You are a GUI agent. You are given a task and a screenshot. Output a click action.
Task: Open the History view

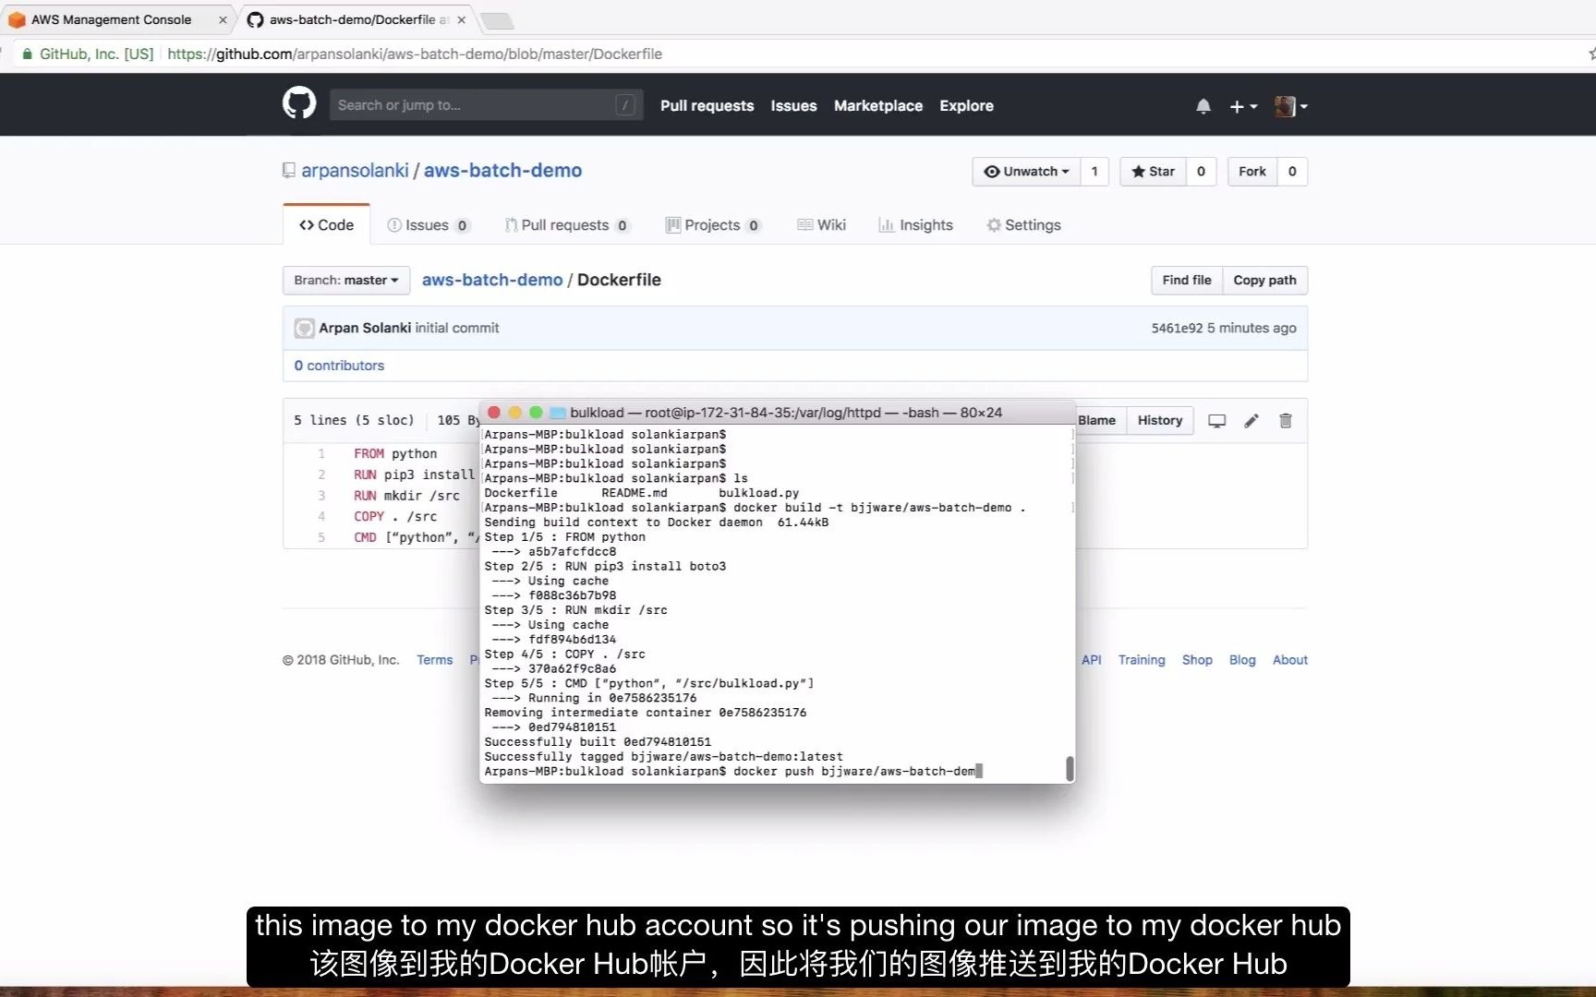tap(1160, 421)
